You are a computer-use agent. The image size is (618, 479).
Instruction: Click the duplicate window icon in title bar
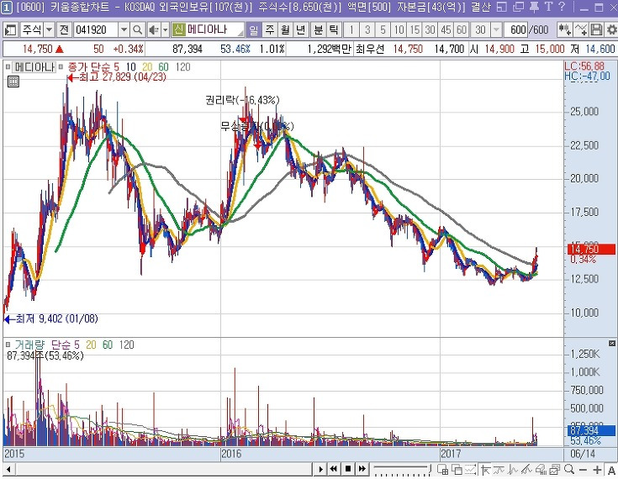pos(518,7)
